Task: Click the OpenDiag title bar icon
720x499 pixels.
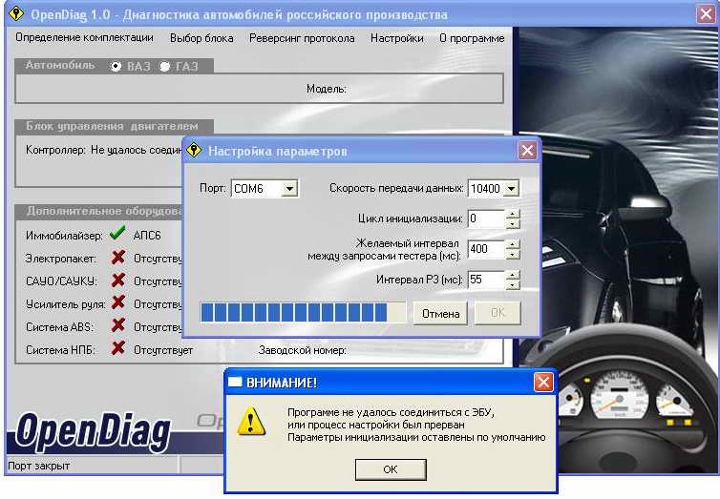Action: click(16, 13)
